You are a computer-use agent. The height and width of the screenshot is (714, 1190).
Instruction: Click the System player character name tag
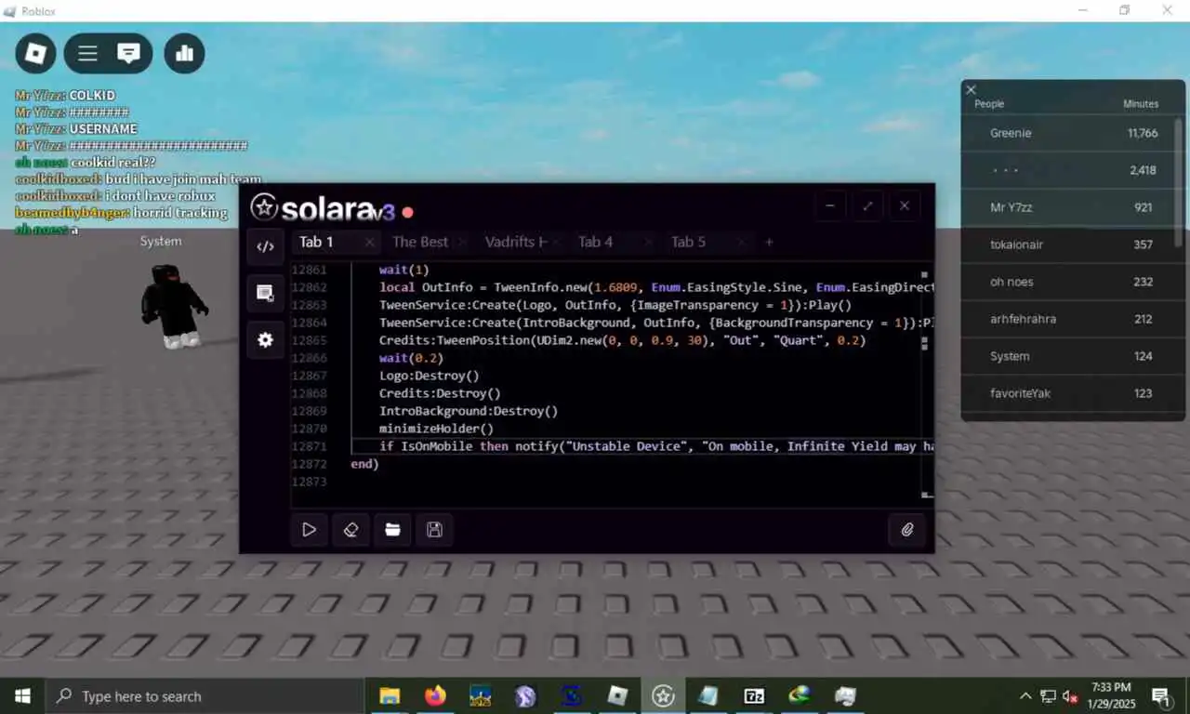(x=161, y=242)
